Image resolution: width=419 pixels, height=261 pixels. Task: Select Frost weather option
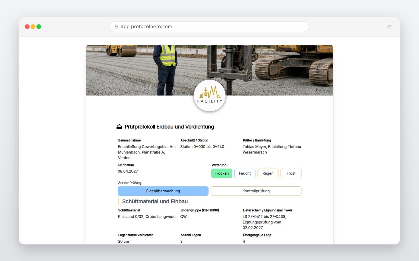pyautogui.click(x=291, y=173)
